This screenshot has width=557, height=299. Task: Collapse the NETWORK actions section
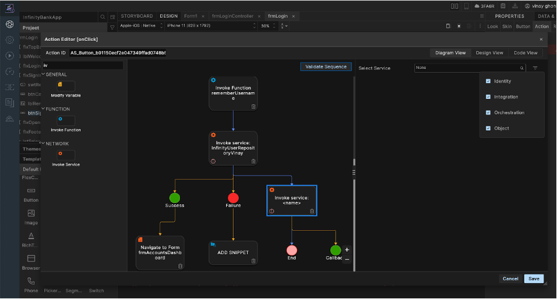coord(43,143)
